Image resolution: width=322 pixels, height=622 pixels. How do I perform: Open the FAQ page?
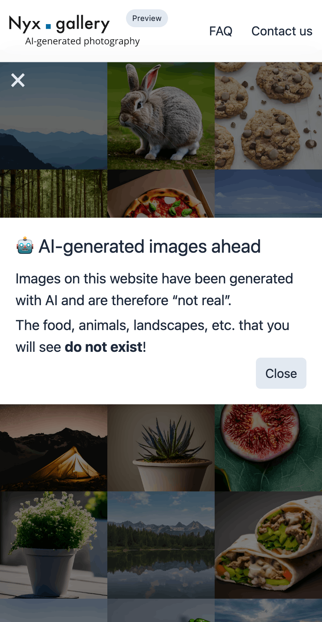[220, 31]
